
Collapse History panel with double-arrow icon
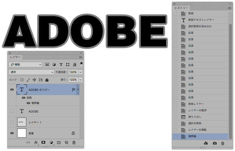click(230, 4)
